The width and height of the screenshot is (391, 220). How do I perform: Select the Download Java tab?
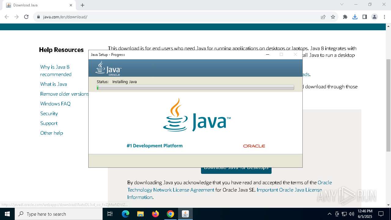(38, 5)
